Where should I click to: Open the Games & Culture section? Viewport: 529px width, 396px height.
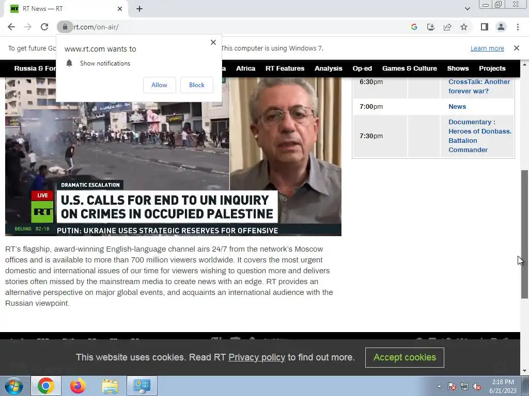click(x=410, y=69)
